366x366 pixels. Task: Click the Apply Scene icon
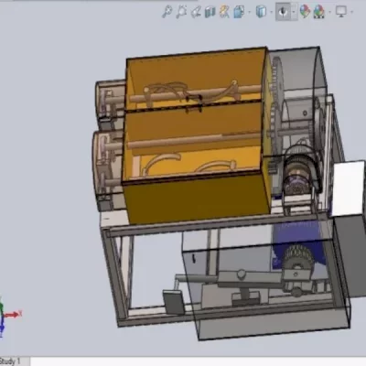pos(318,12)
